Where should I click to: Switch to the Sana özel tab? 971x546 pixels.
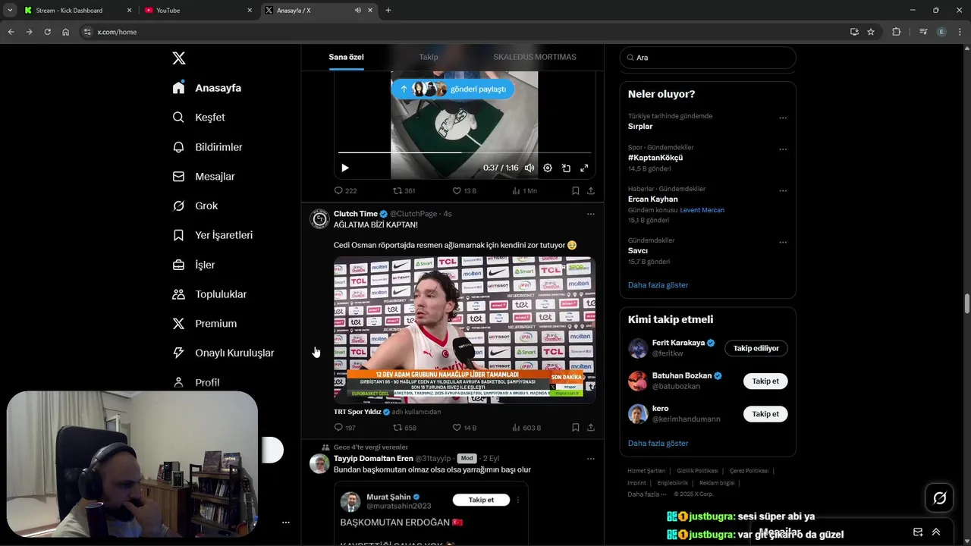(346, 58)
